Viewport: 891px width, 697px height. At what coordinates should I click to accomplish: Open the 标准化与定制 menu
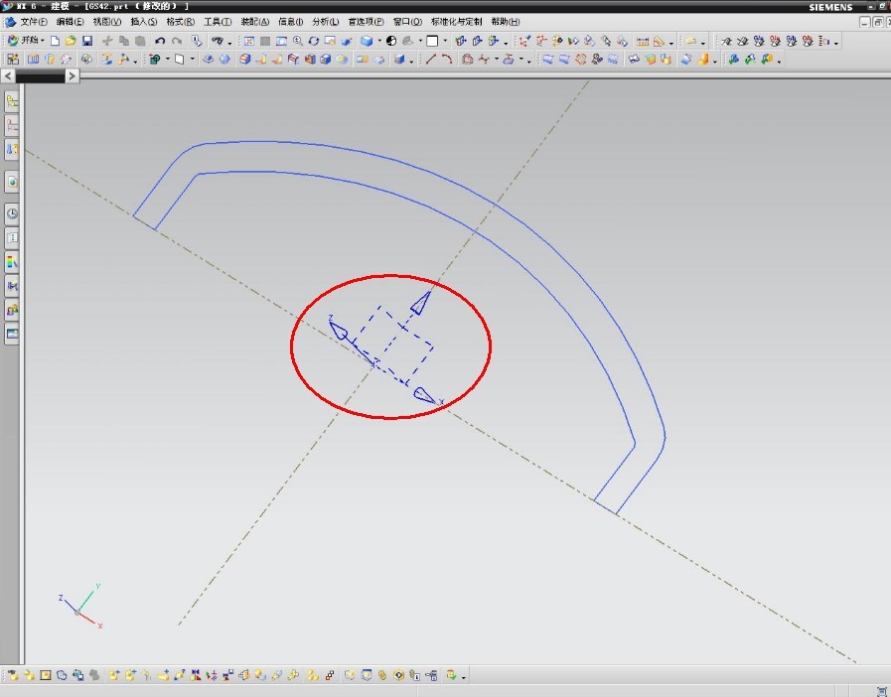pos(456,22)
